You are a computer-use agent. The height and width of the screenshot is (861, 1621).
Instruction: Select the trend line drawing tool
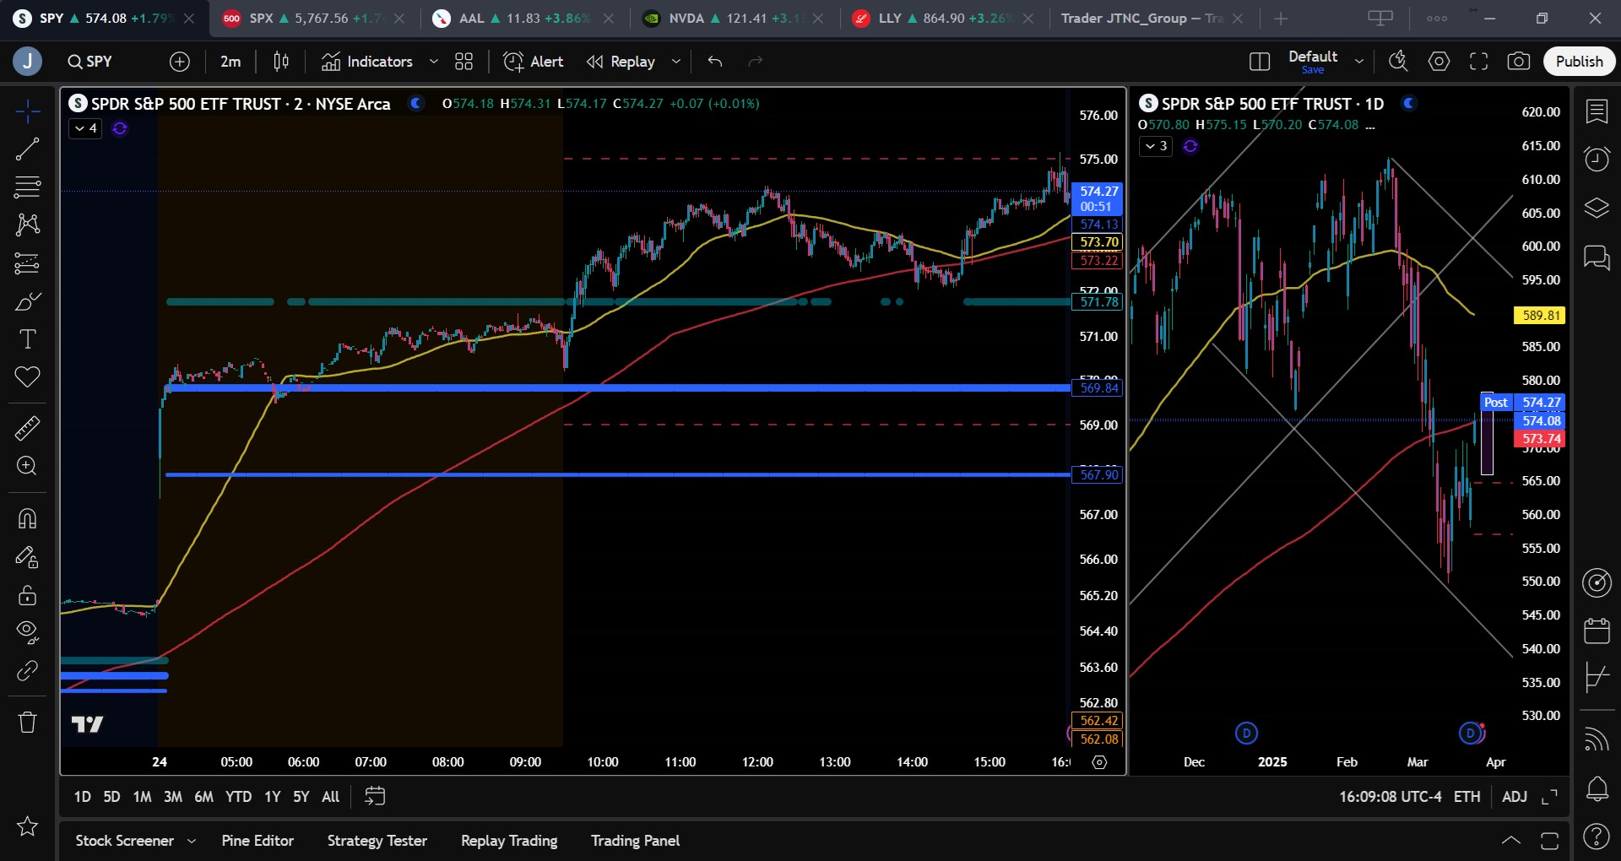pyautogui.click(x=27, y=149)
